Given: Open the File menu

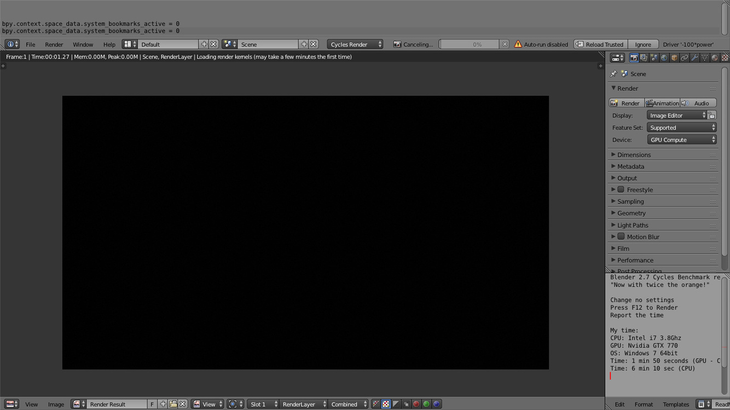Looking at the screenshot, I should click(x=30, y=44).
